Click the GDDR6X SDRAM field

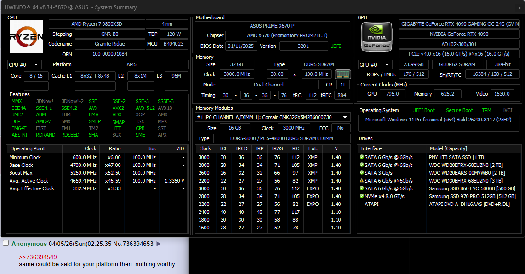457,65
